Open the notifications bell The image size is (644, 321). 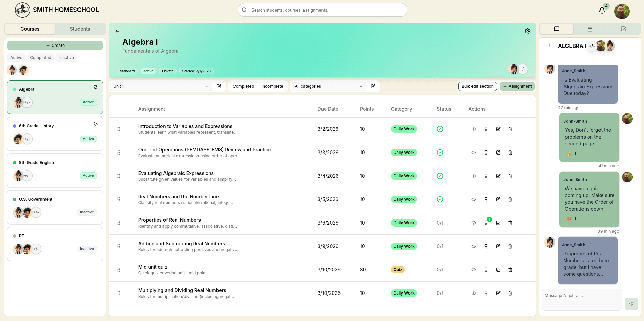pyautogui.click(x=601, y=11)
